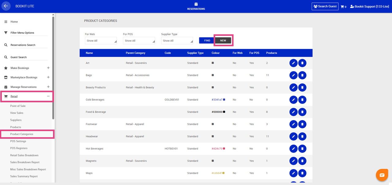Open the Bookit Support user menu
The width and height of the screenshot is (392, 185).
[369, 6]
